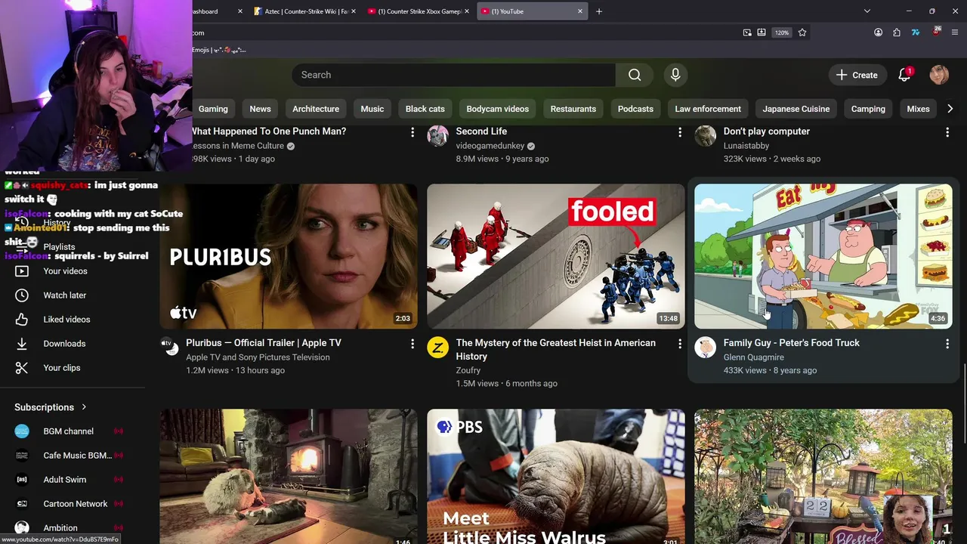Click the 120% zoom indicator
The height and width of the screenshot is (544, 967).
pos(782,32)
